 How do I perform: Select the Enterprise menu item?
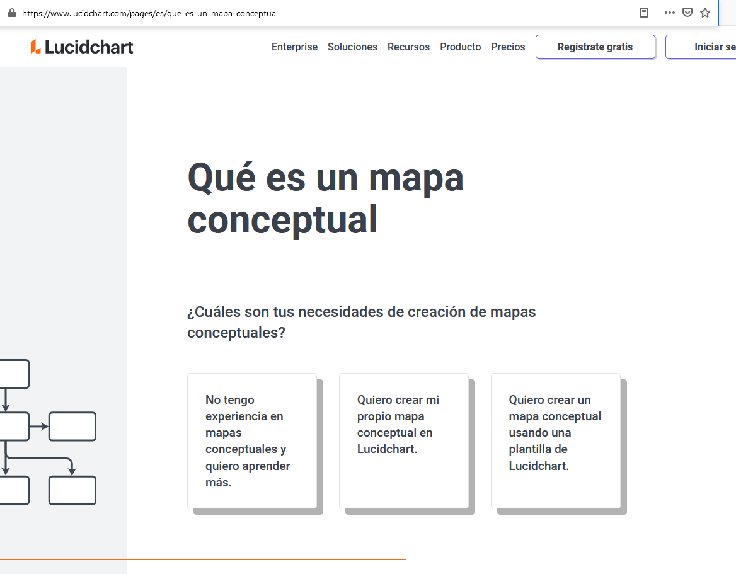tap(294, 47)
